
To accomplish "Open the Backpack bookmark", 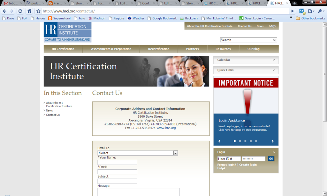I will point(189,18).
